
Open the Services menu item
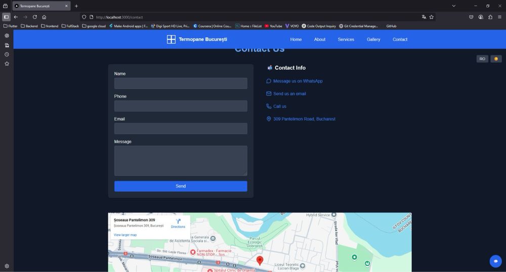click(x=346, y=39)
